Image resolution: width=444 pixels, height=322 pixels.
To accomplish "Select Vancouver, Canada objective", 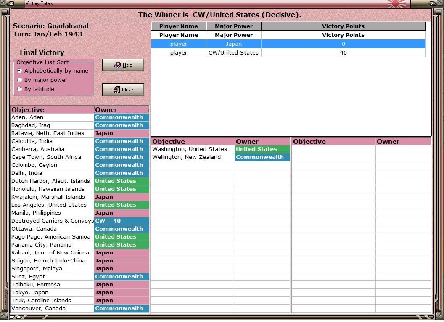I will click(52, 309).
